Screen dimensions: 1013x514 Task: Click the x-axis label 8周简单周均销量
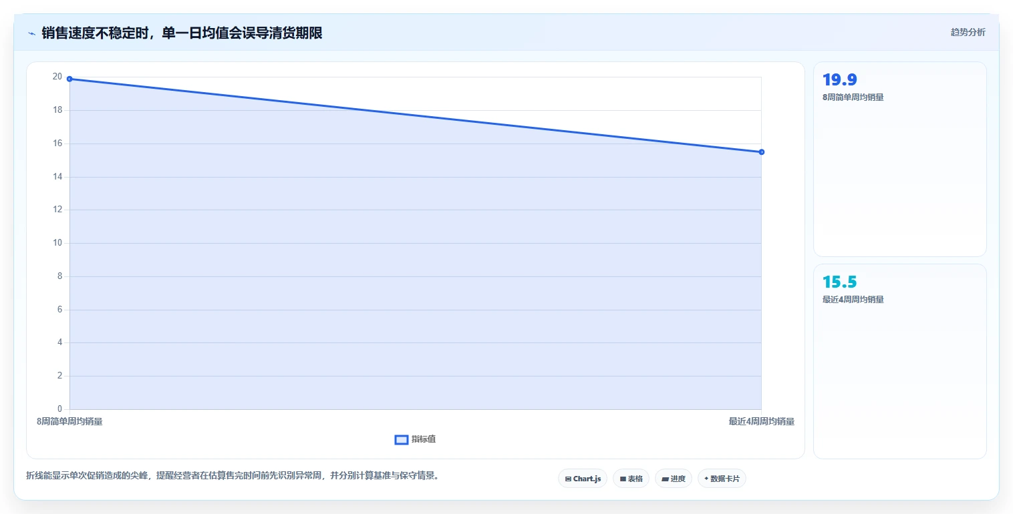pyautogui.click(x=69, y=422)
